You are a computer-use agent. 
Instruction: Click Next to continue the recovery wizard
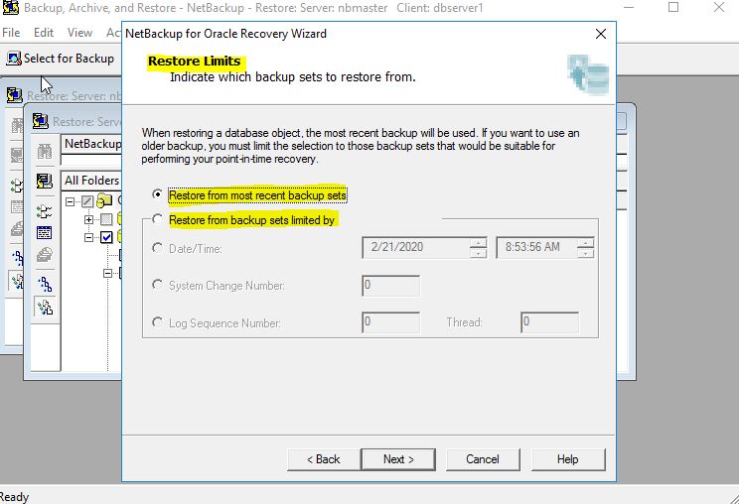(398, 459)
